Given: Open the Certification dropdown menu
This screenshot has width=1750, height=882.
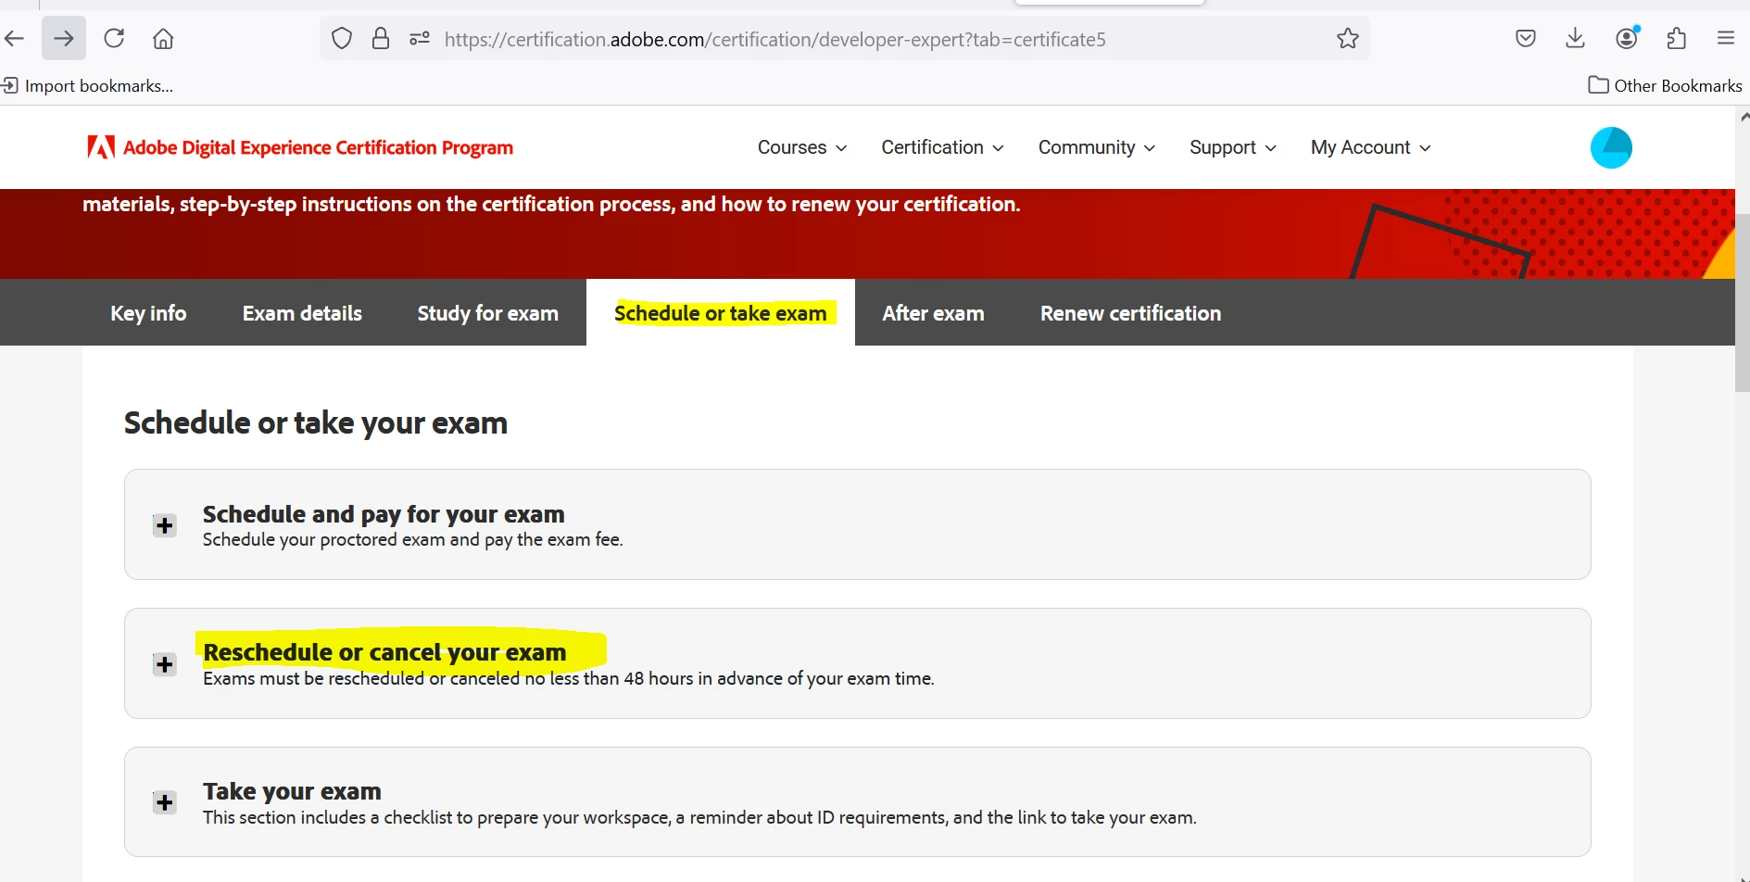Looking at the screenshot, I should [x=942, y=147].
